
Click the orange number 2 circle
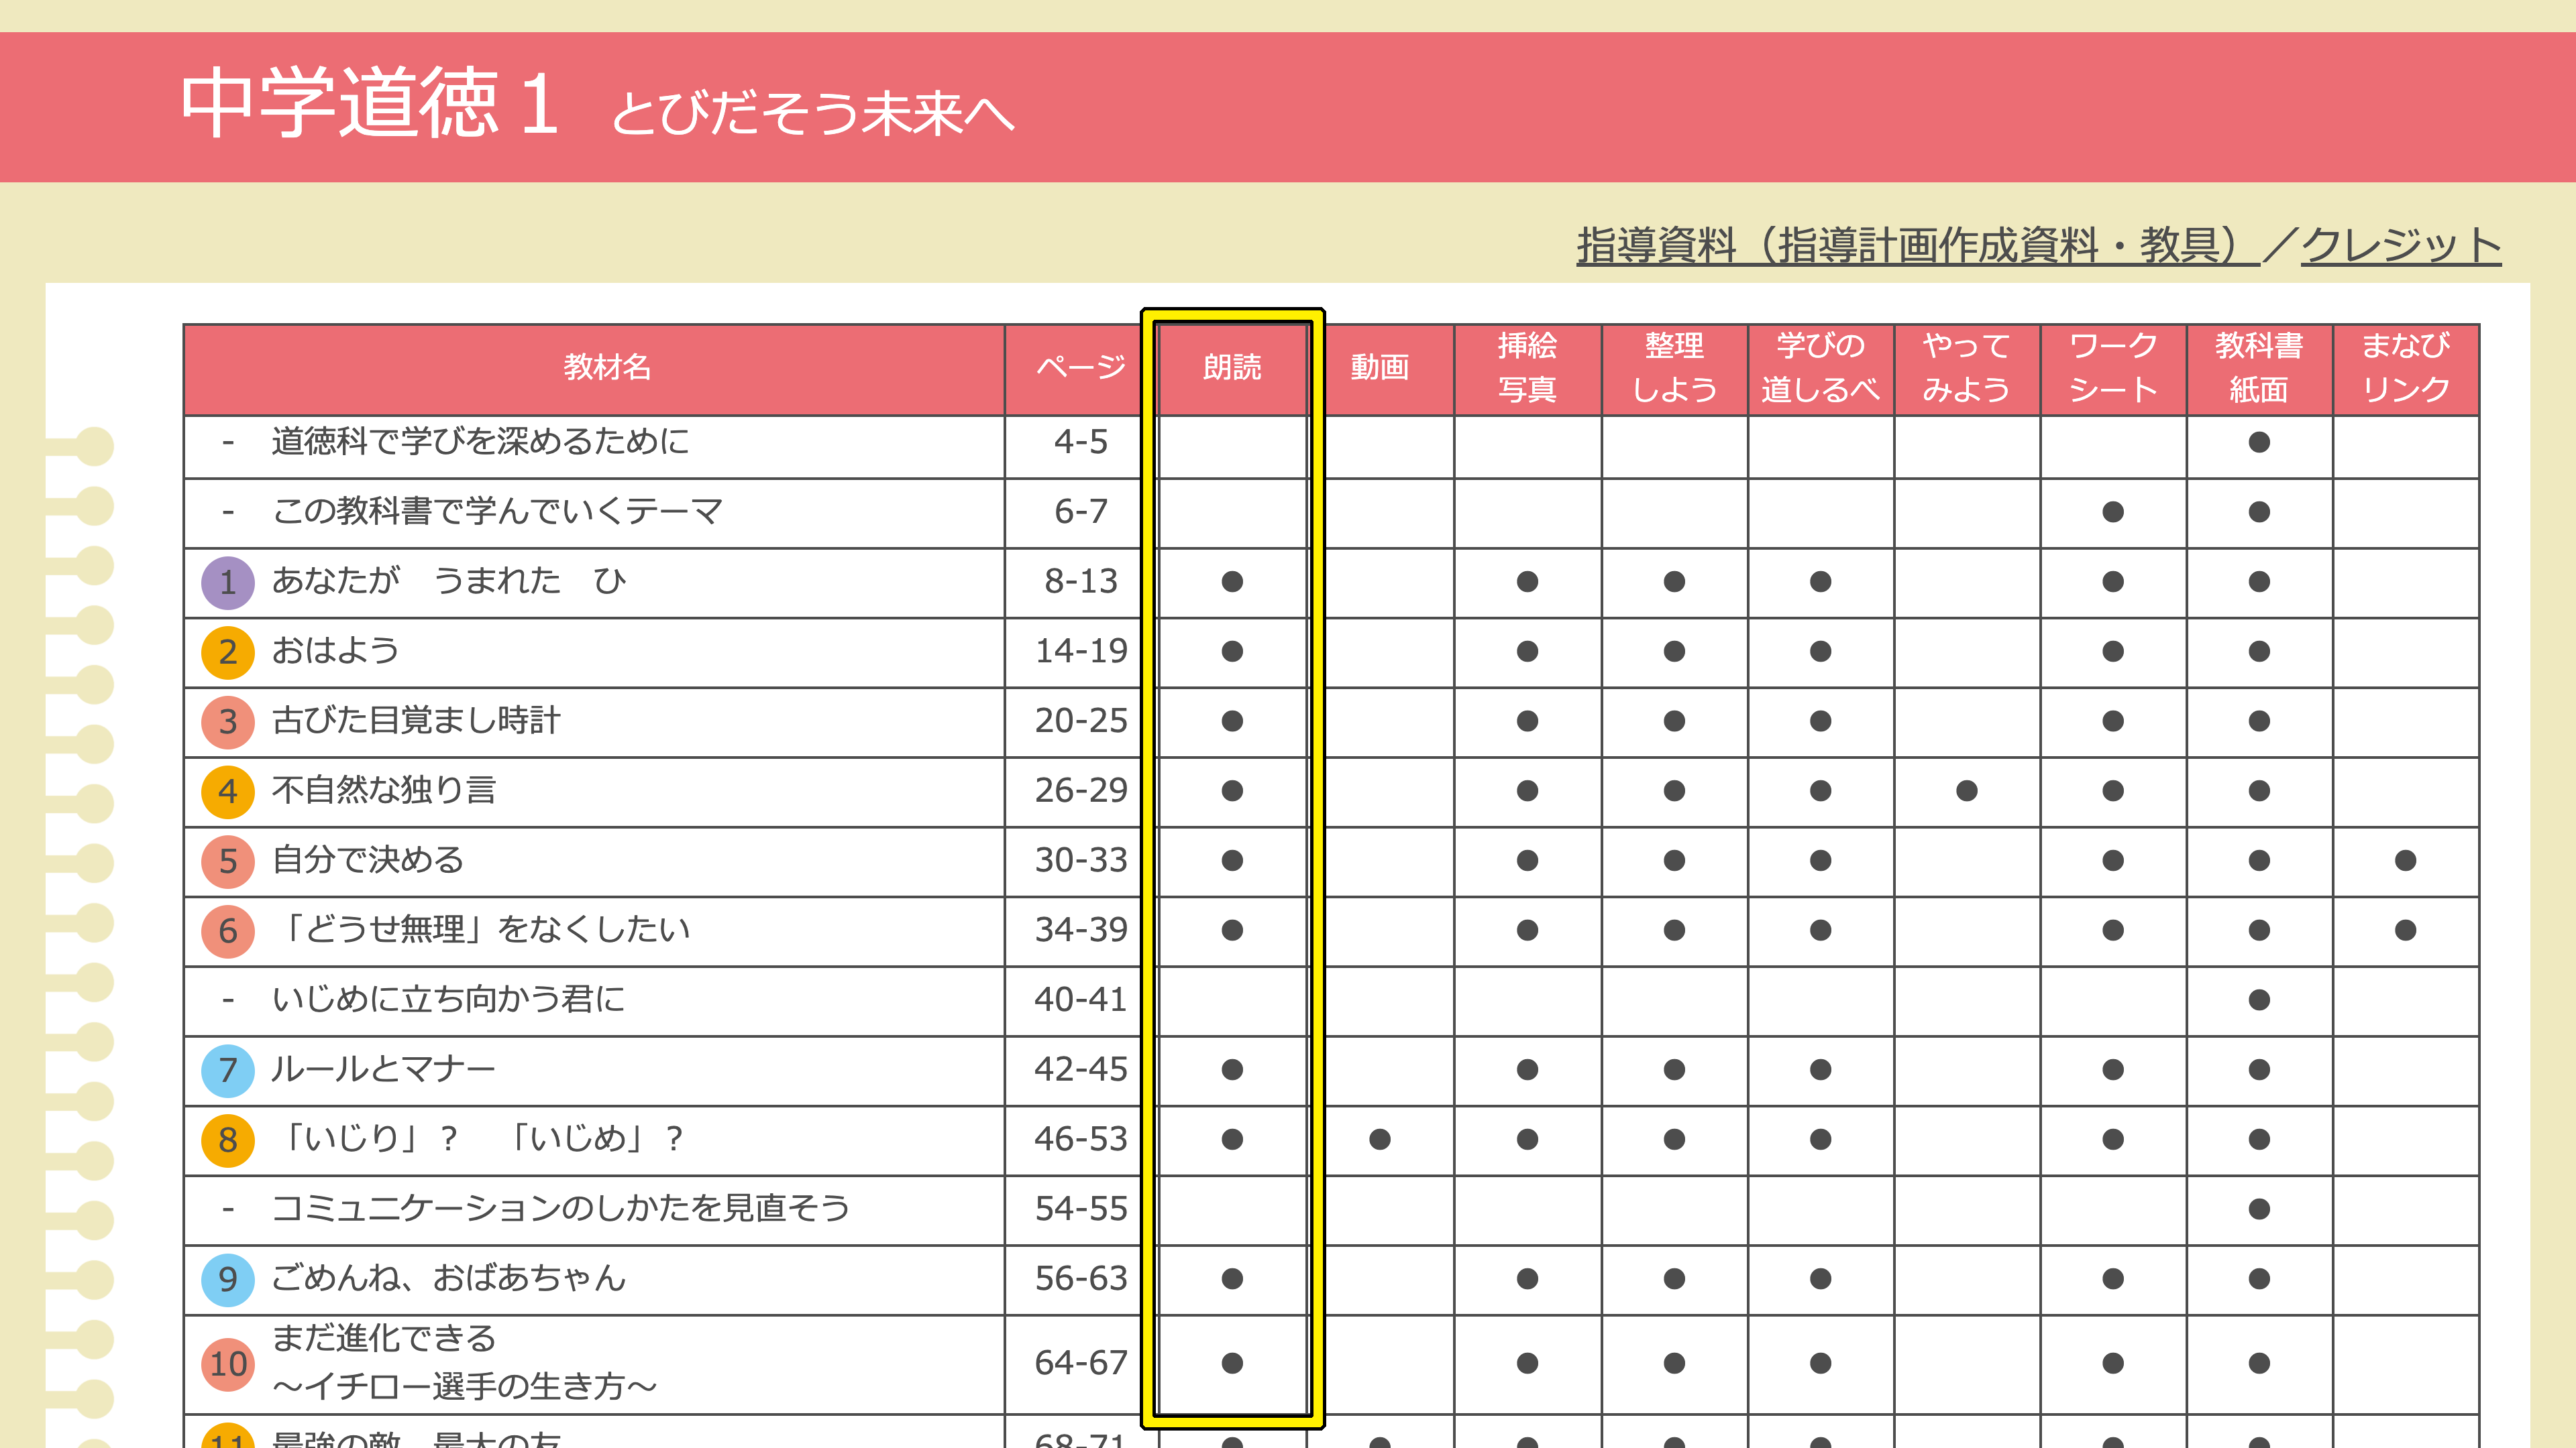coord(228,652)
